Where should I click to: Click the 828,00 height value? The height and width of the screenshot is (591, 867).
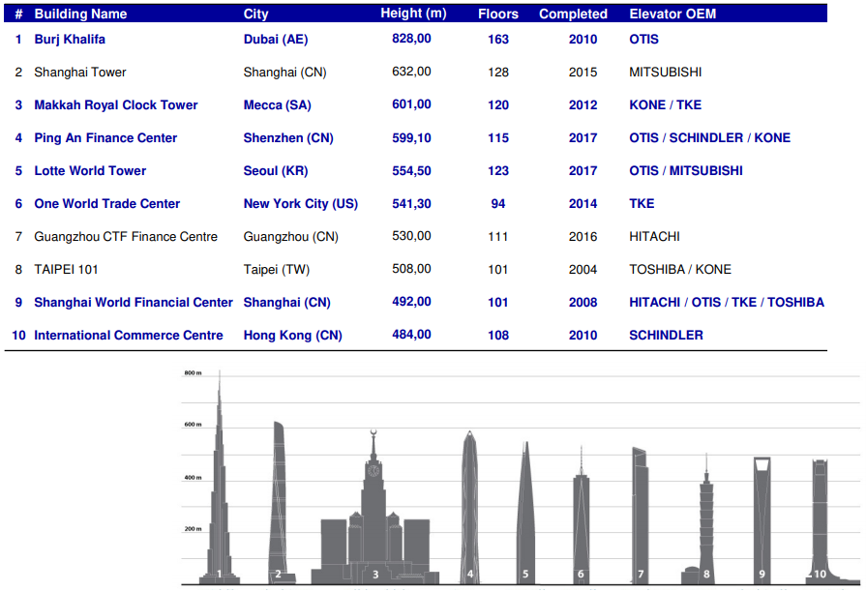pos(411,39)
